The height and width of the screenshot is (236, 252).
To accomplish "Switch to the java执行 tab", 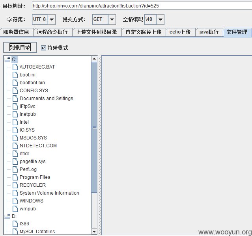I will 209,32.
